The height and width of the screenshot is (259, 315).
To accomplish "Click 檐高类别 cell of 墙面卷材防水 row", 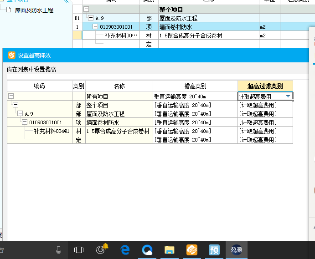I will click(195, 122).
